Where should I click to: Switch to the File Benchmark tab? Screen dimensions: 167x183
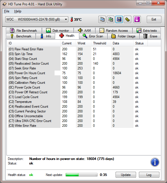tap(24, 31)
